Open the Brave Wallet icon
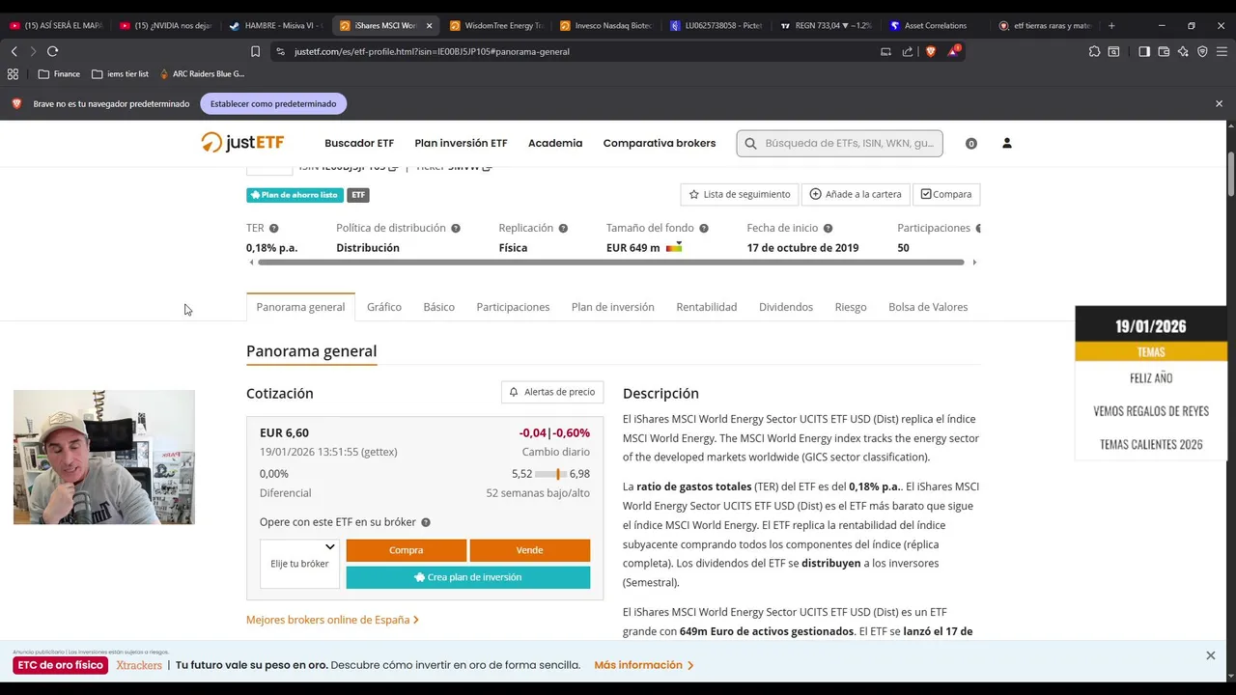This screenshot has width=1236, height=695. [x=1164, y=51]
